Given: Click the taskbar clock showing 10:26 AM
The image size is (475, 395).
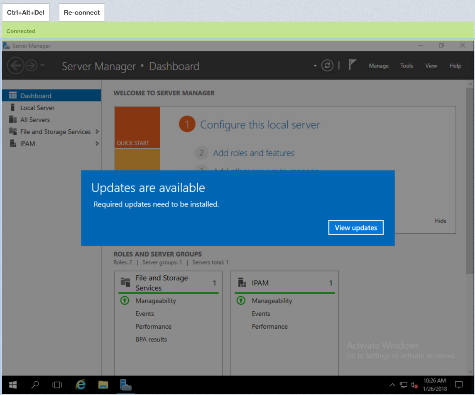Looking at the screenshot, I should [x=435, y=385].
